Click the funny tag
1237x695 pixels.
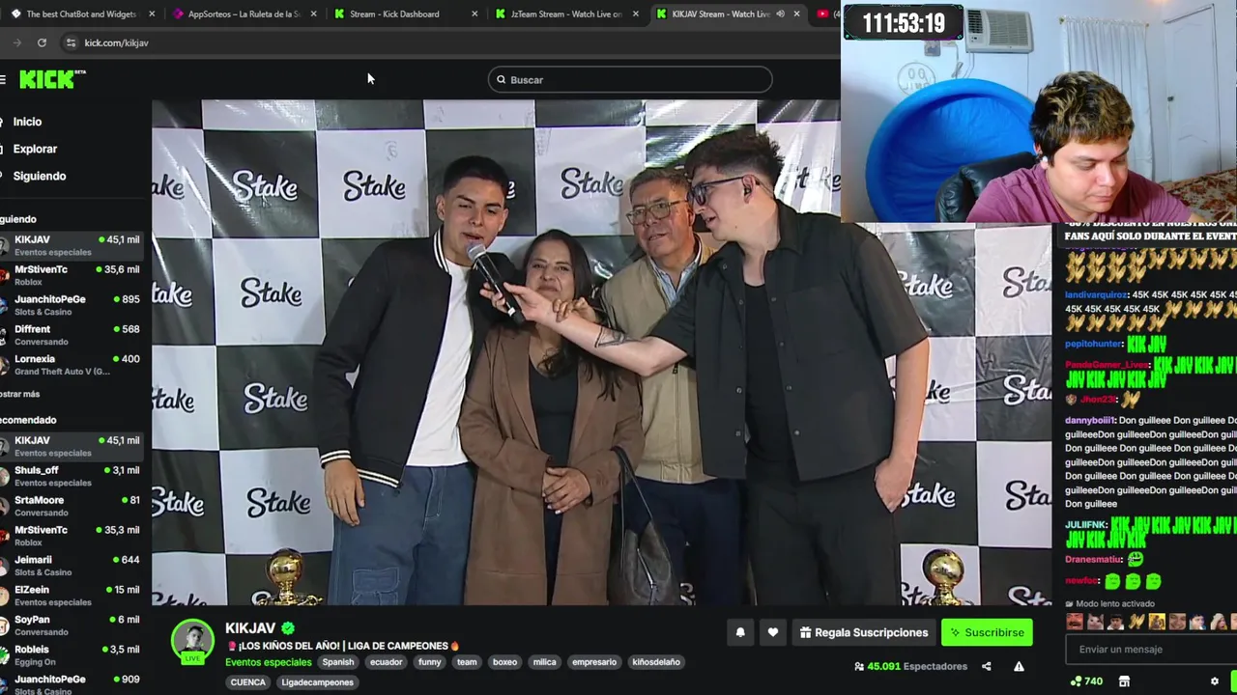(430, 662)
